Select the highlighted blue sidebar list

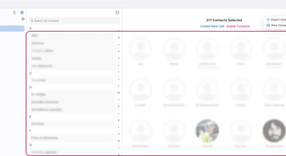tap(12, 29)
